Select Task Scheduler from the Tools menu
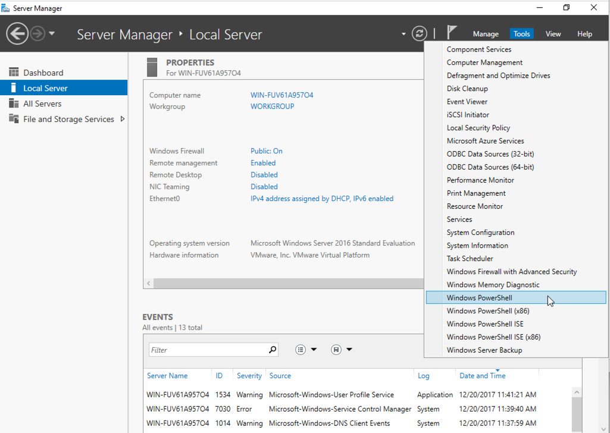This screenshot has height=433, width=610. 470,259
